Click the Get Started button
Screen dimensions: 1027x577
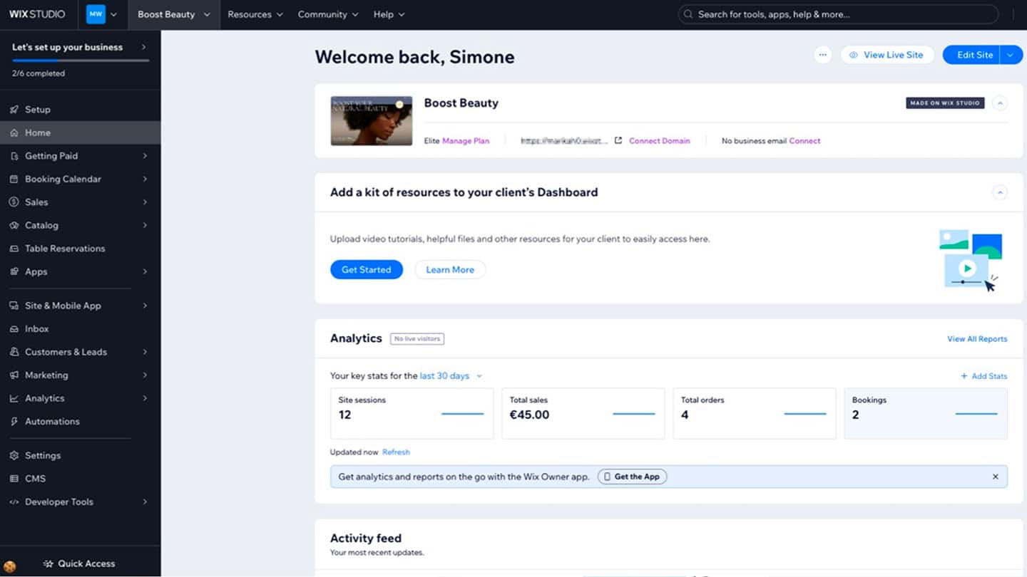click(x=366, y=270)
